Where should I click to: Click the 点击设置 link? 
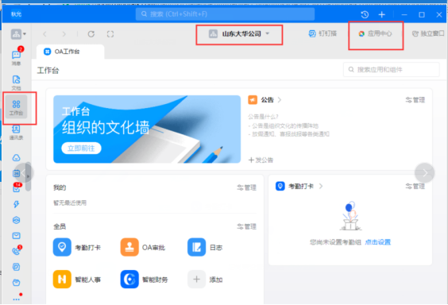tap(378, 242)
